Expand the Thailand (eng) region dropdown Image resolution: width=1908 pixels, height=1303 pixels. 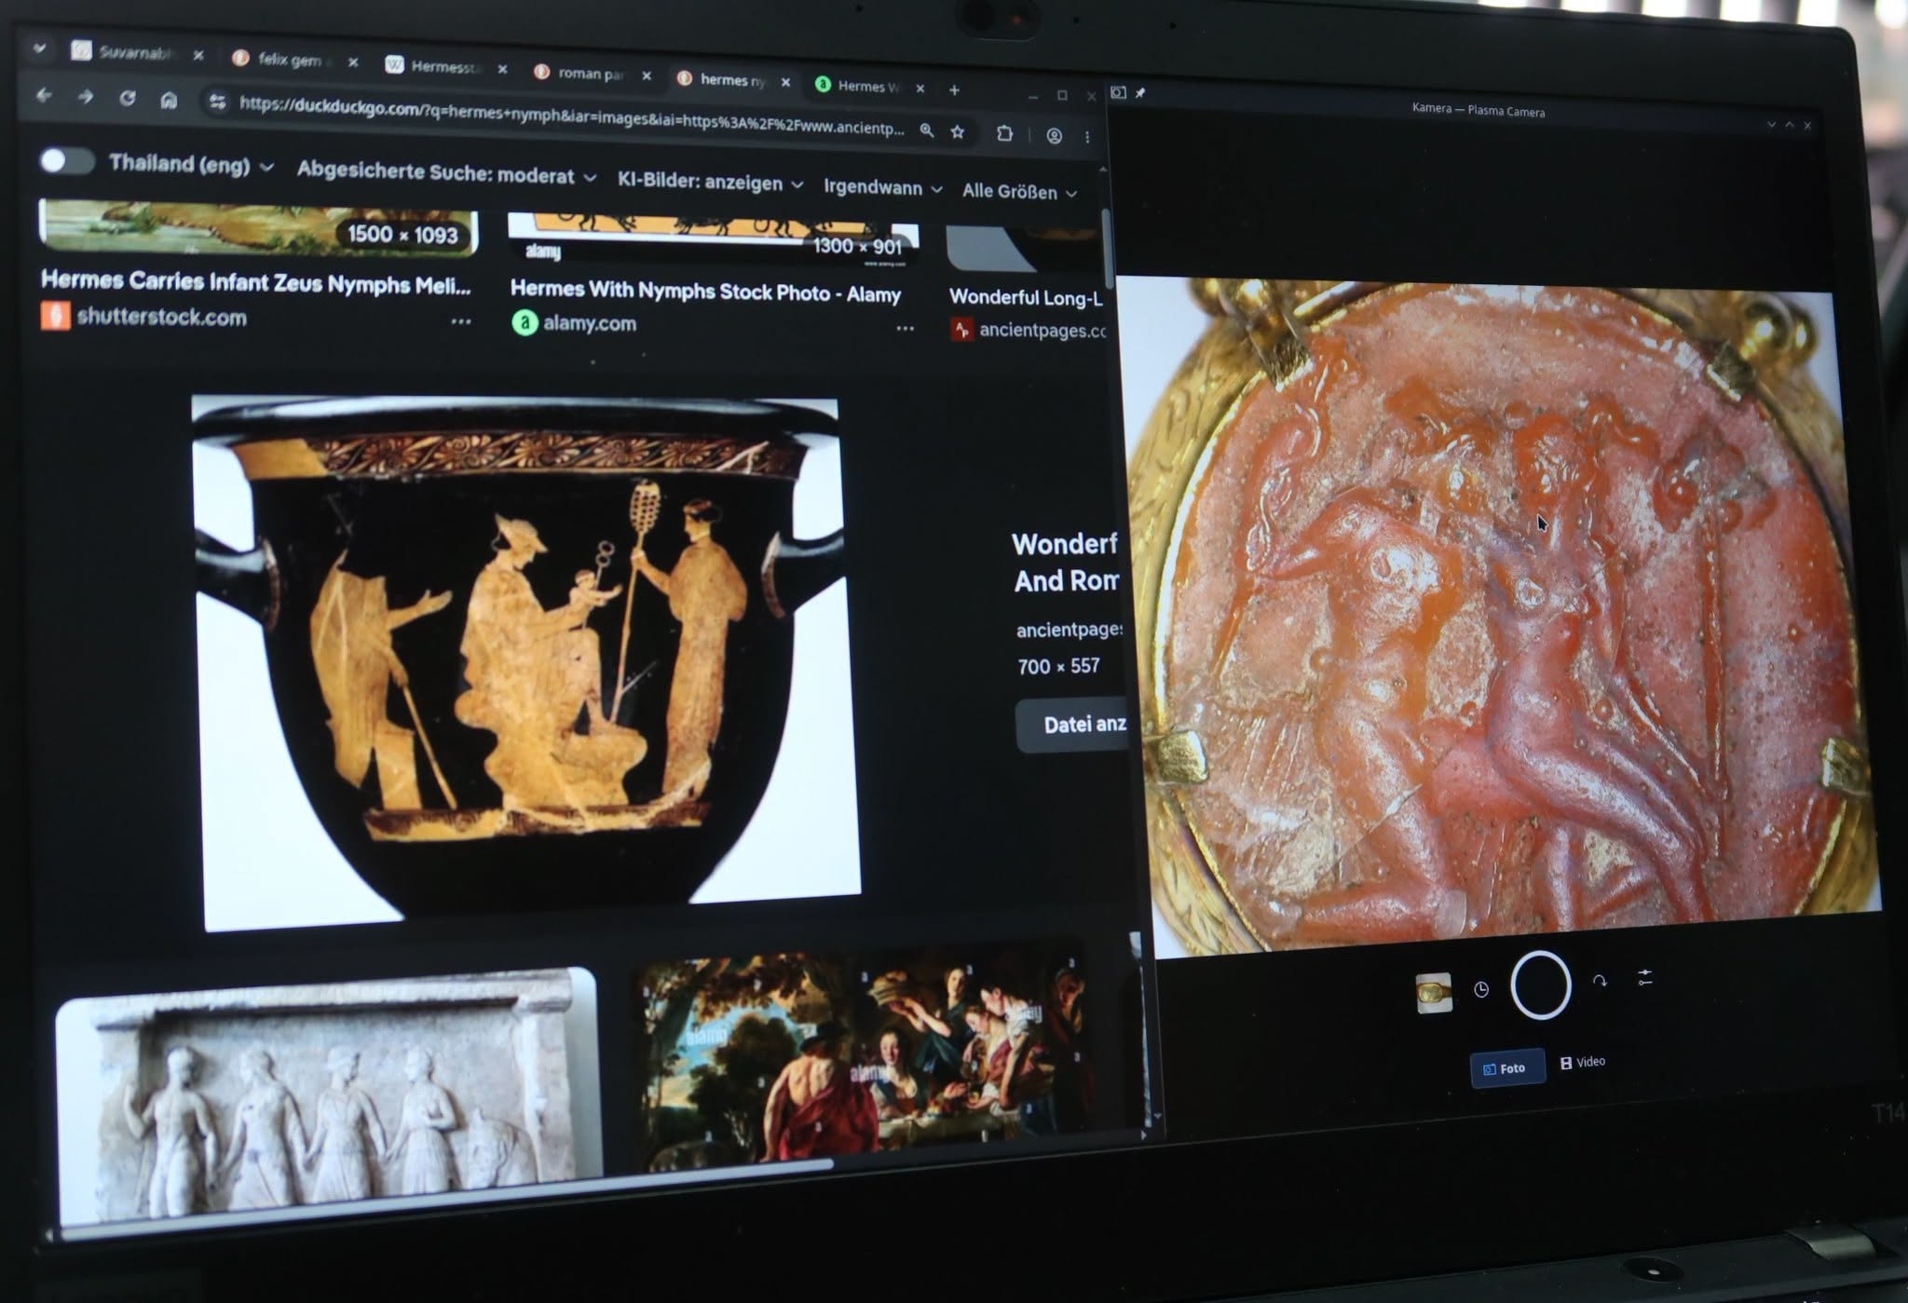(x=192, y=165)
